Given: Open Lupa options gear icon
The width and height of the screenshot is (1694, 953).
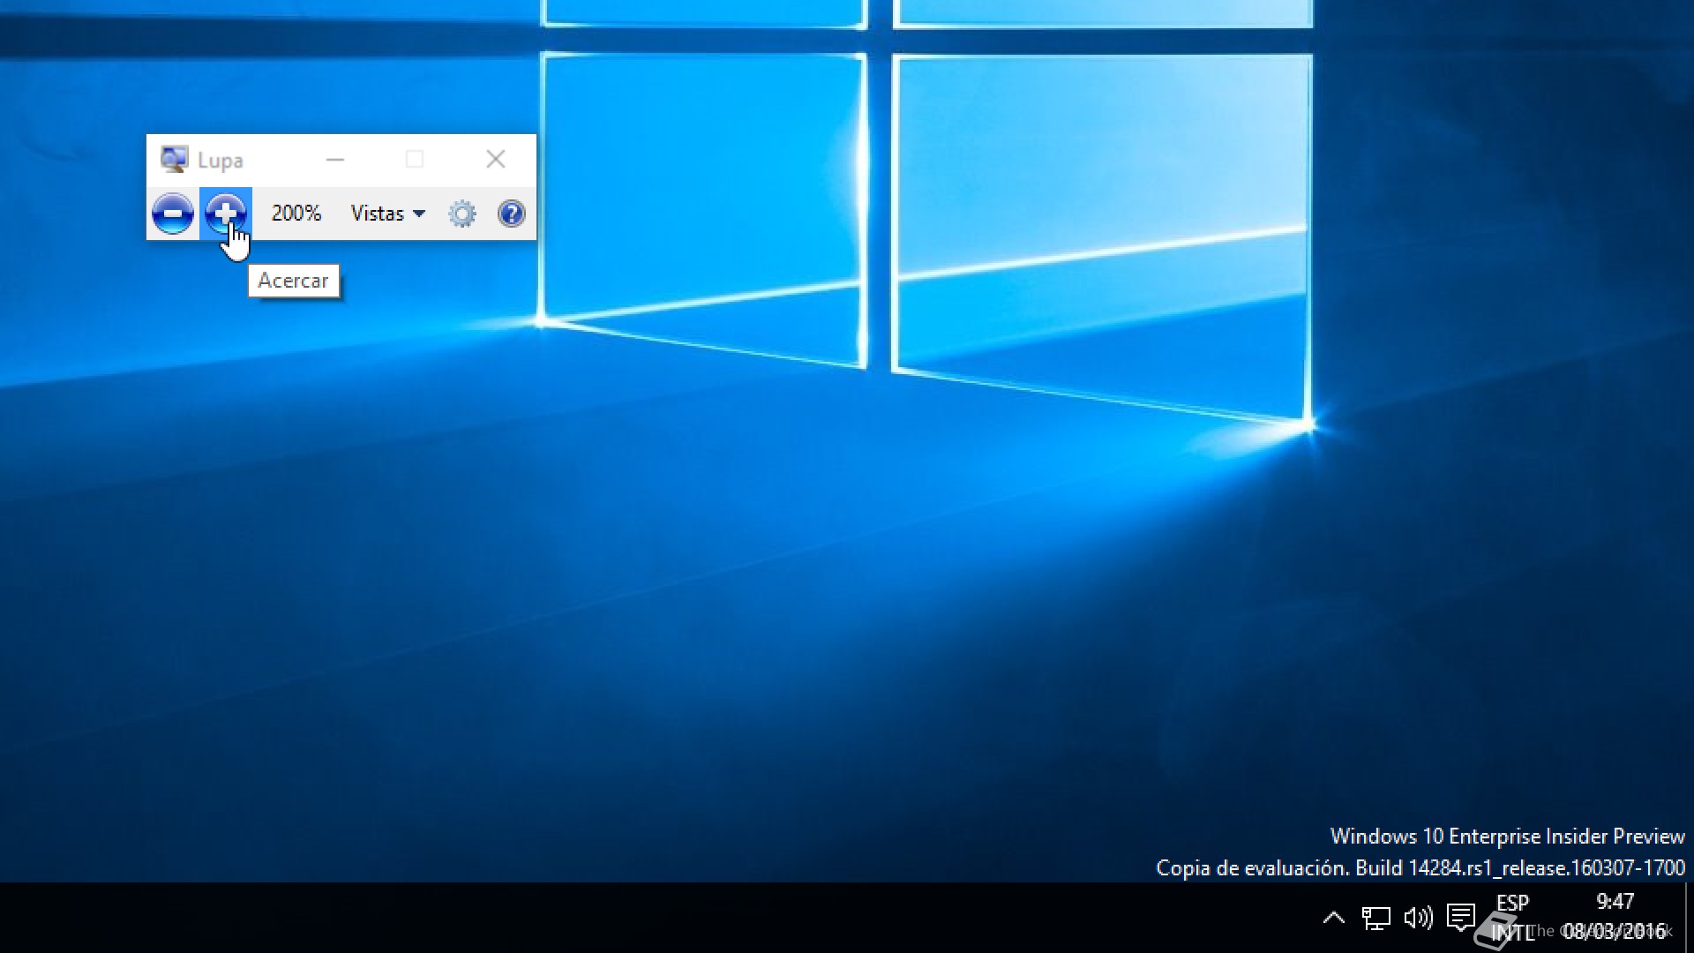Looking at the screenshot, I should (x=461, y=214).
